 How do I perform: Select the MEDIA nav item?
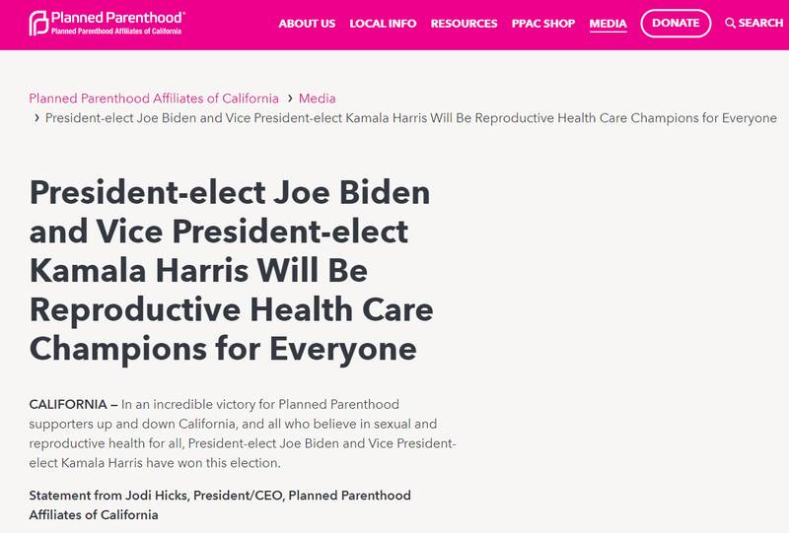[608, 23]
